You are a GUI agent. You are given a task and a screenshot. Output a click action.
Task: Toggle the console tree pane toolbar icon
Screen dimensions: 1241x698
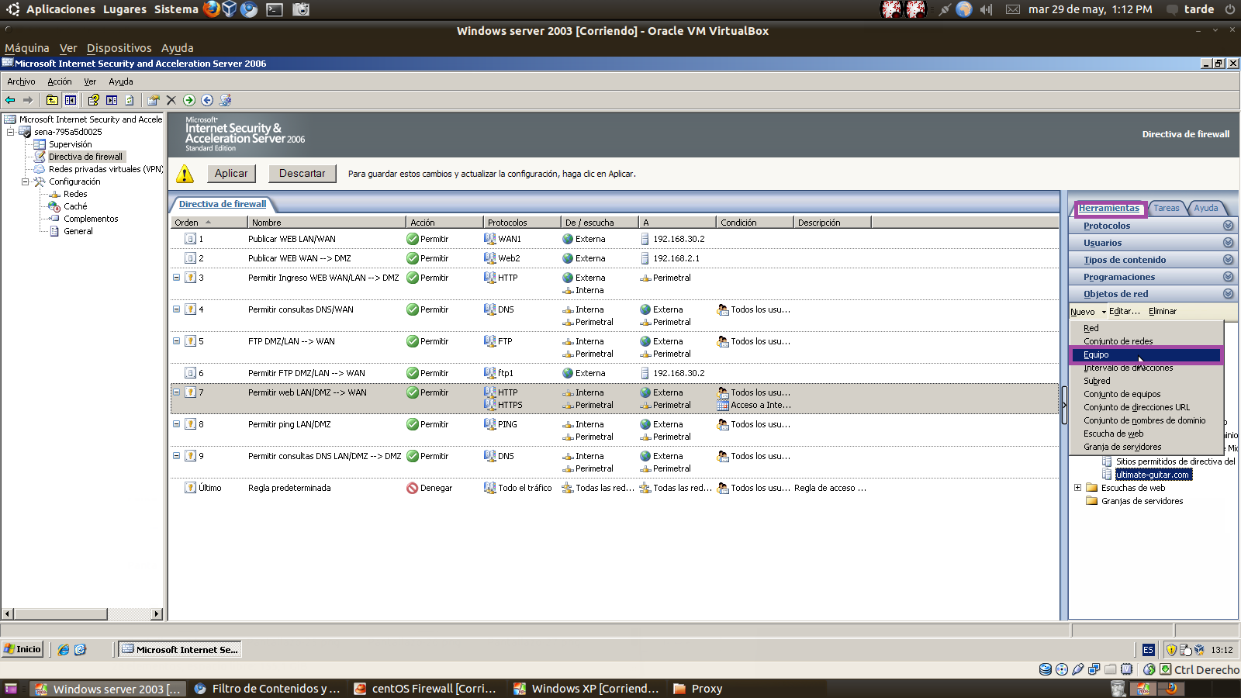tap(71, 100)
